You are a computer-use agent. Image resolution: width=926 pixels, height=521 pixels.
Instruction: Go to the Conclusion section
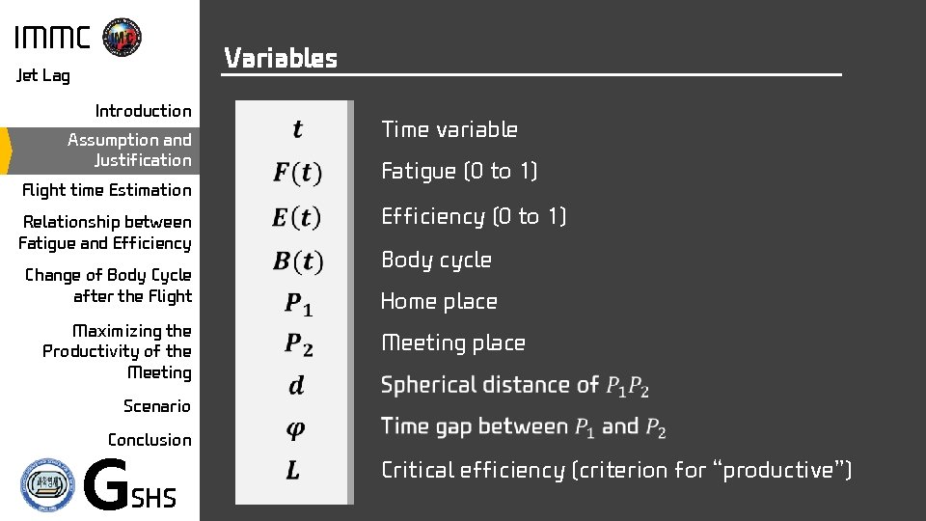click(x=150, y=440)
